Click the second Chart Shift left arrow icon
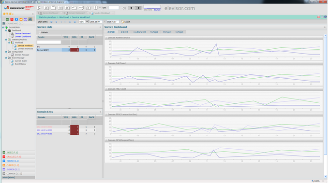This screenshot has width=329, height=183. click(x=56, y=22)
